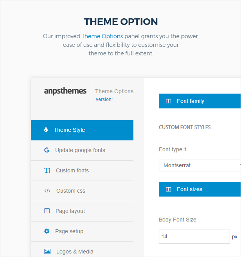241x257 pixels.
Task: Open the Update google fonts menu item
Action: pyautogui.click(x=80, y=150)
